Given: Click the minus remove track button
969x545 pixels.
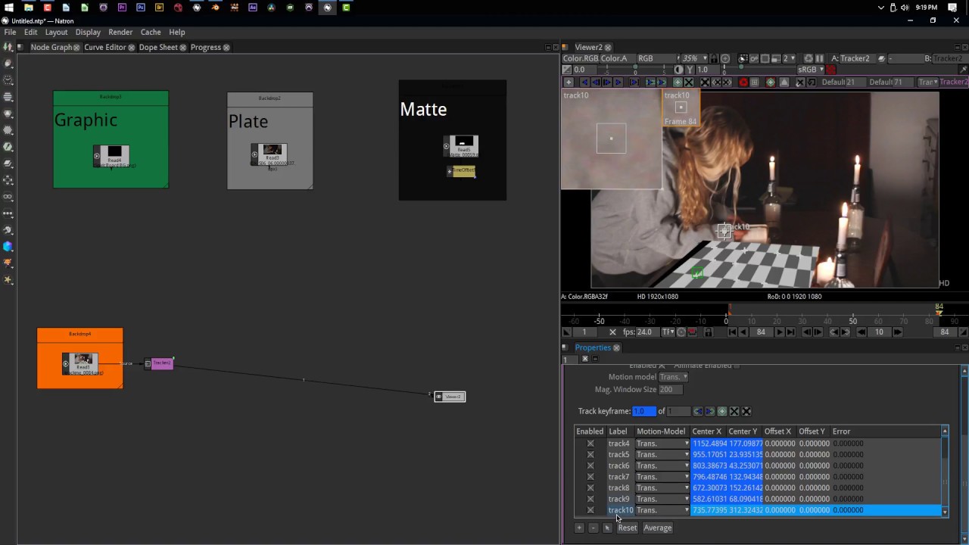Looking at the screenshot, I should pyautogui.click(x=593, y=528).
